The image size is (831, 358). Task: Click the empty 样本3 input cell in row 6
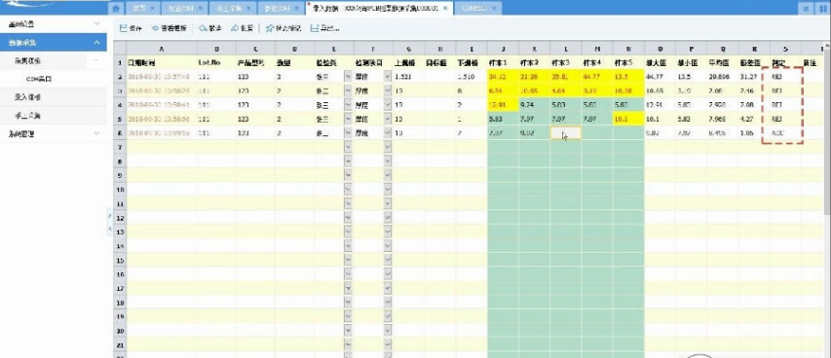565,133
